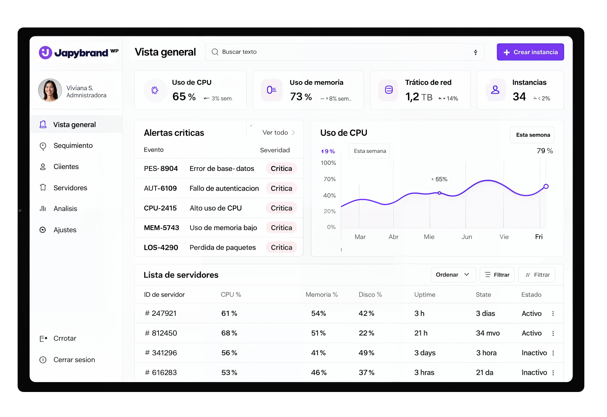Click the Uso de CPU card icon

[155, 90]
